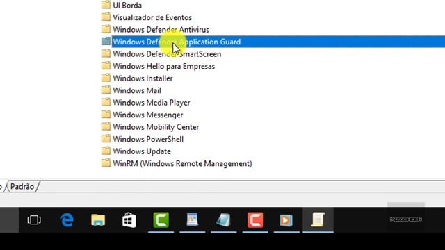
Task: Select Windows Media Player entry
Action: coord(152,103)
